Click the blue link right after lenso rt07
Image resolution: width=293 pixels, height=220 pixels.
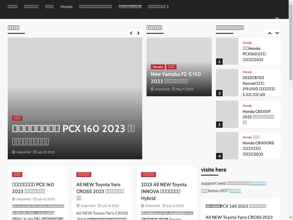[235, 190]
